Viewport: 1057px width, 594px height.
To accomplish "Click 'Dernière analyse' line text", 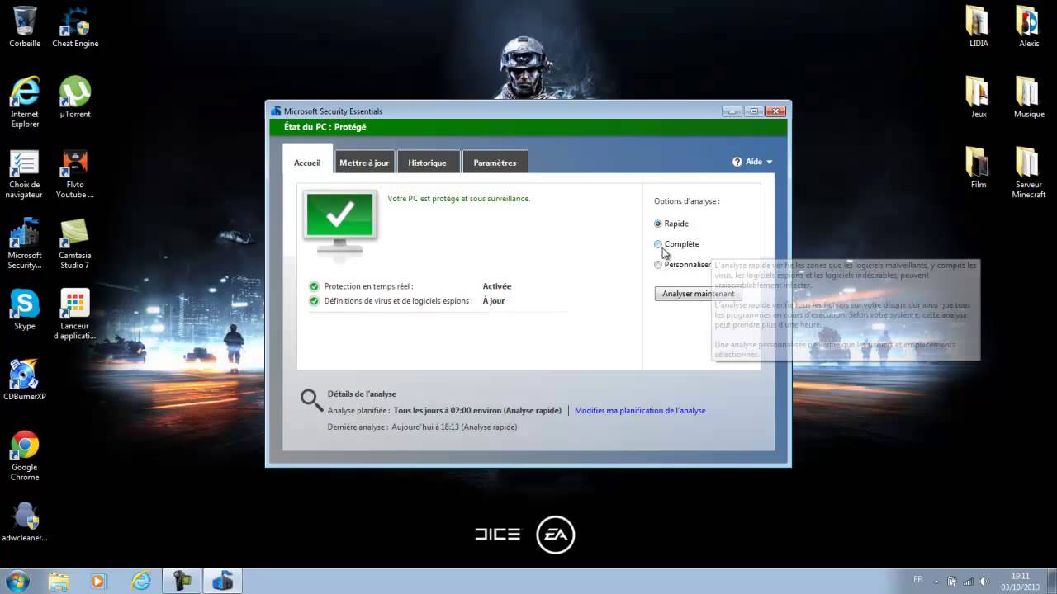I will click(422, 427).
